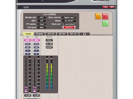Open the Clock out fs (wordclock) dropdown
Image resolution: width=133 pixels, height=99 pixels.
[69, 24]
